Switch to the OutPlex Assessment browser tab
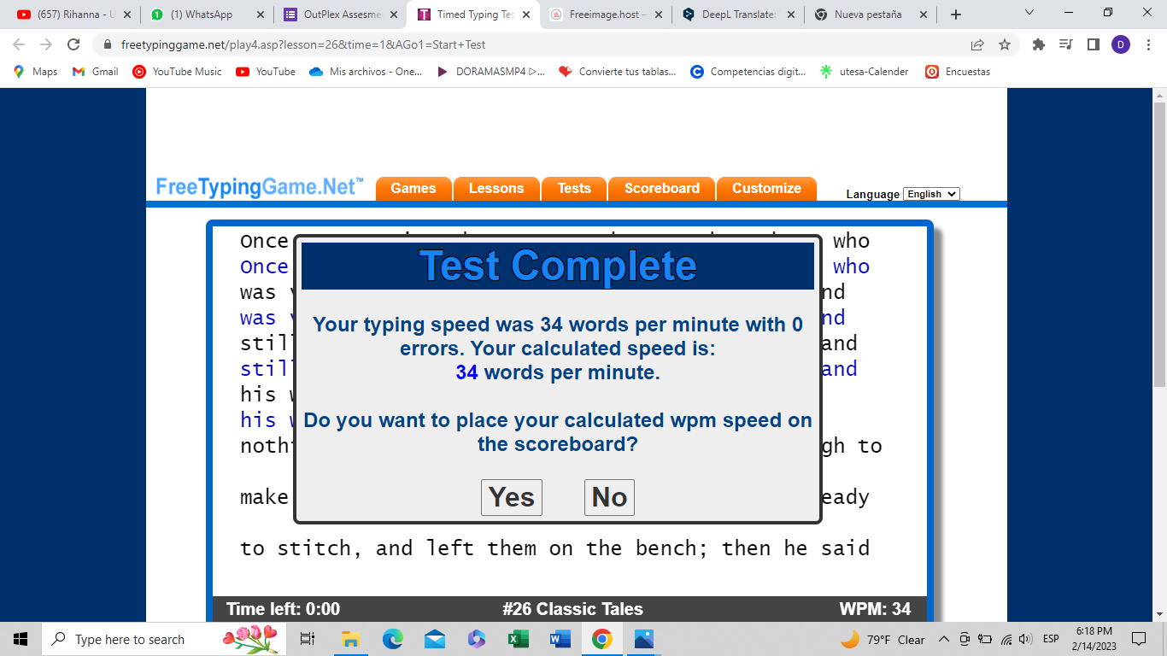Screen dimensions: 1167x656 (x=342, y=15)
